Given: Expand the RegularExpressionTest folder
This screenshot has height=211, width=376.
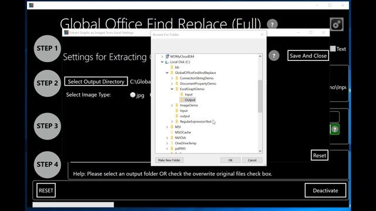Looking at the screenshot, I should [172, 121].
